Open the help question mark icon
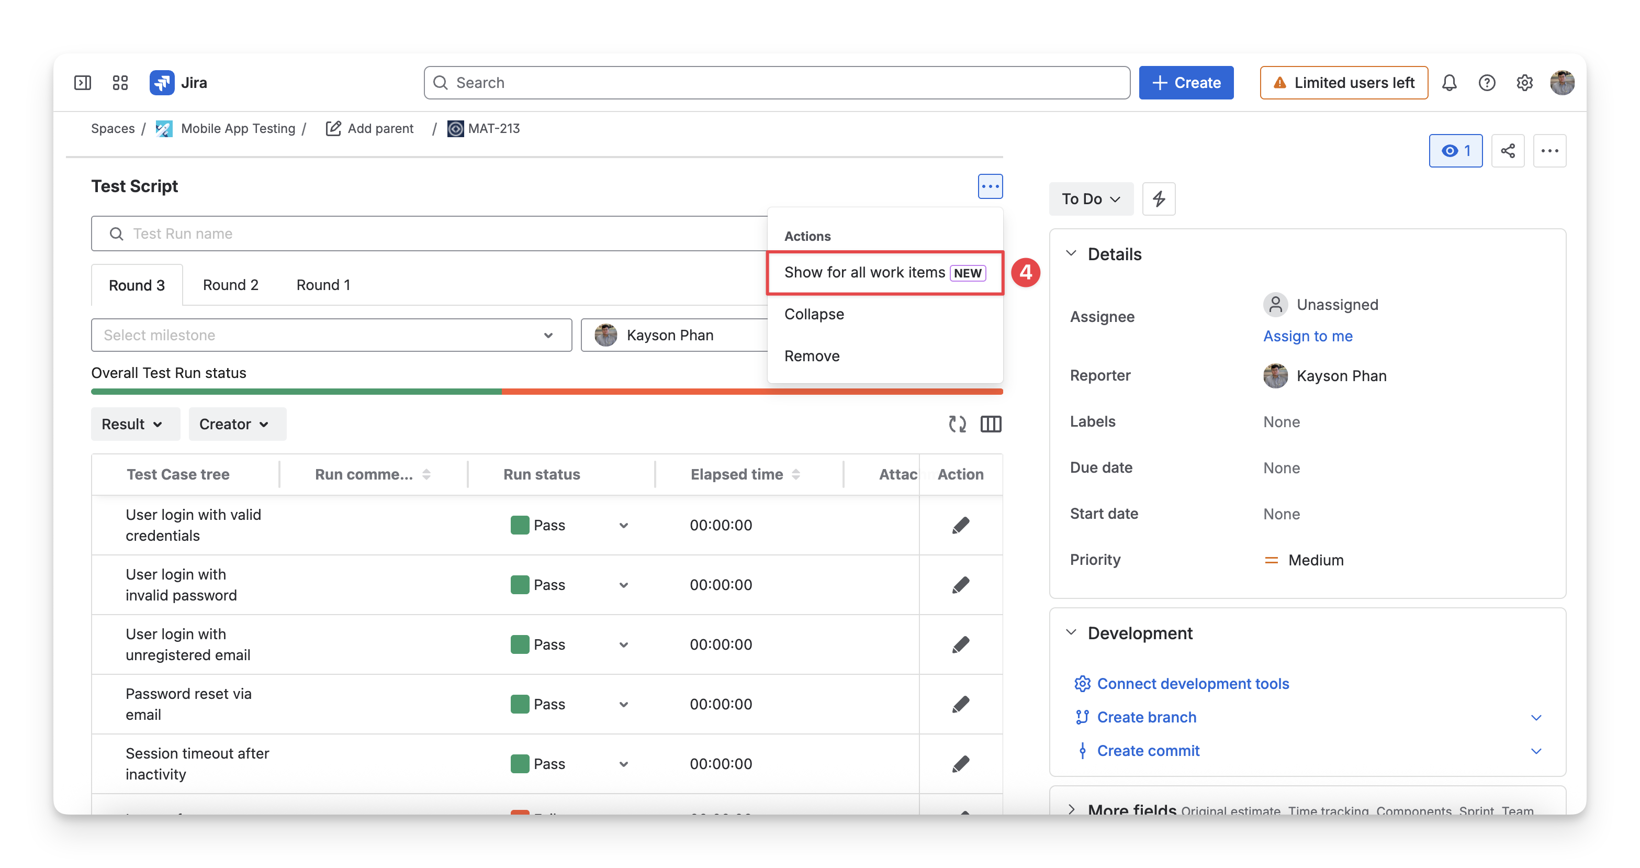 (1487, 83)
